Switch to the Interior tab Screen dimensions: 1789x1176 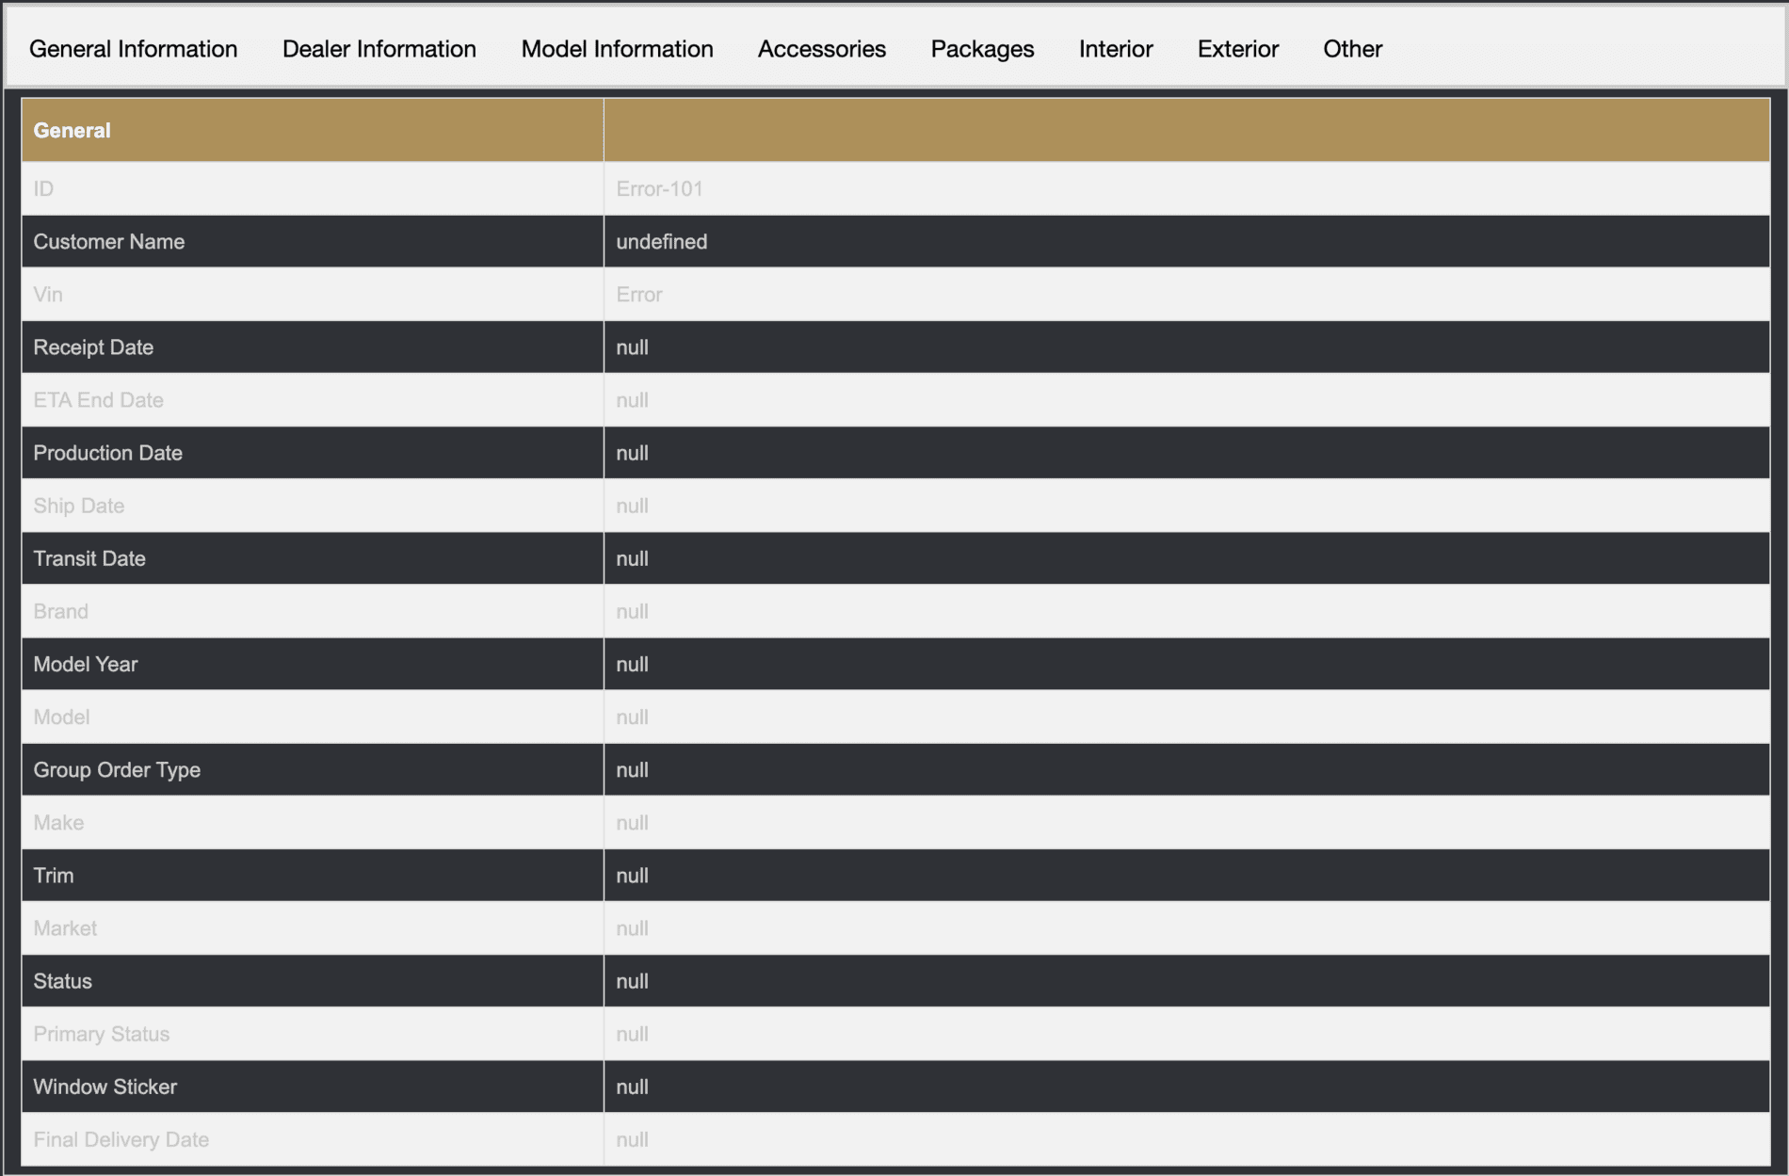click(1116, 49)
